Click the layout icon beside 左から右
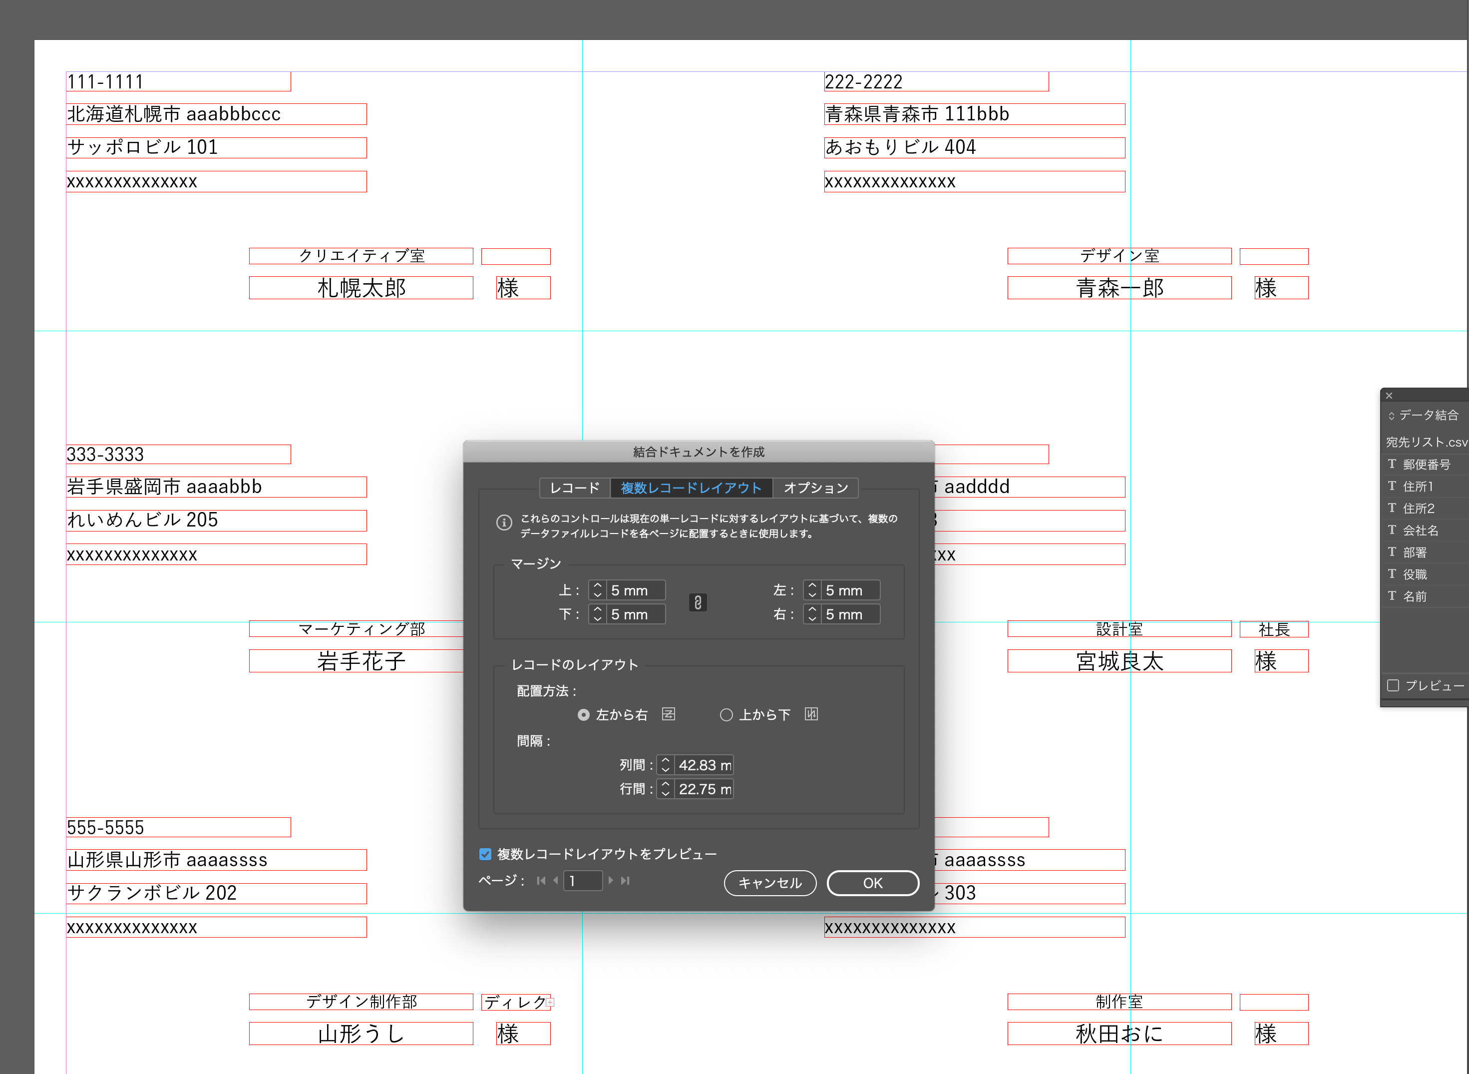 (x=669, y=714)
